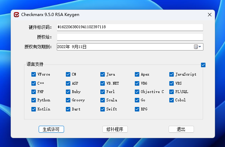Click the 授权有效期到 label

click(38, 47)
